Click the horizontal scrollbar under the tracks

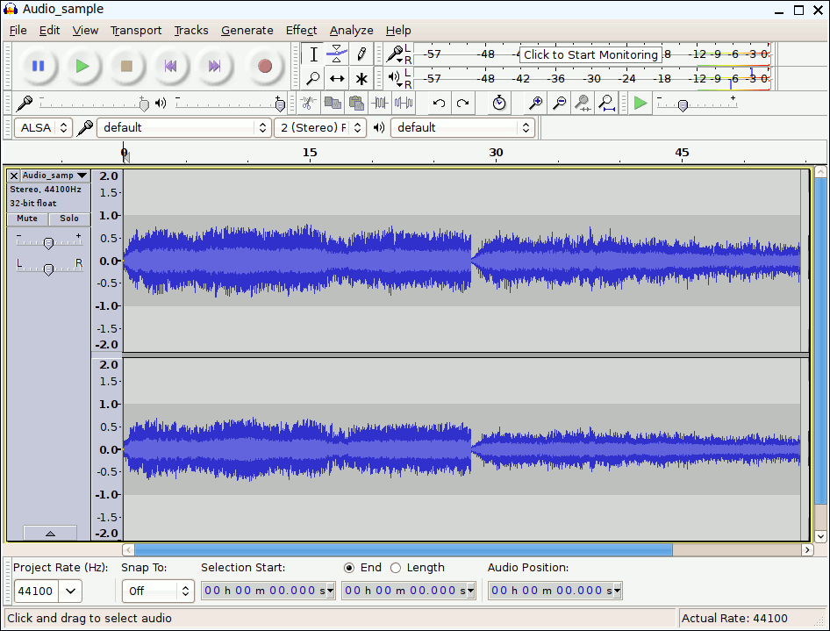pos(404,549)
